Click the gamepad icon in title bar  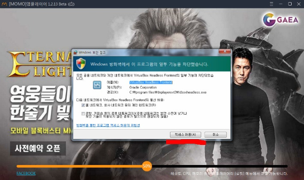72,4
